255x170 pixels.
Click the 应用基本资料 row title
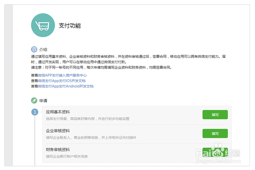[58, 112]
